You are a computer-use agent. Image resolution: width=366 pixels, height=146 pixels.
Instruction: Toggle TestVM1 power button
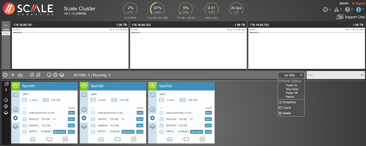click(15, 86)
